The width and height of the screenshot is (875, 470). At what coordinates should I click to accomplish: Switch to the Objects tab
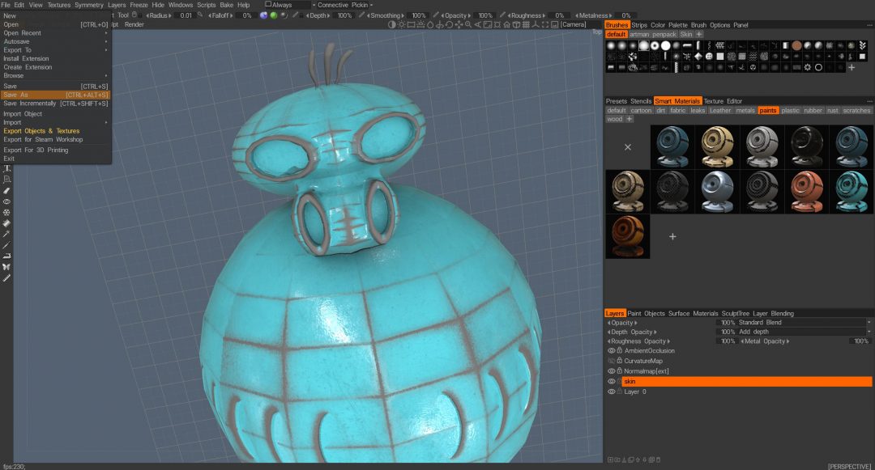654,314
